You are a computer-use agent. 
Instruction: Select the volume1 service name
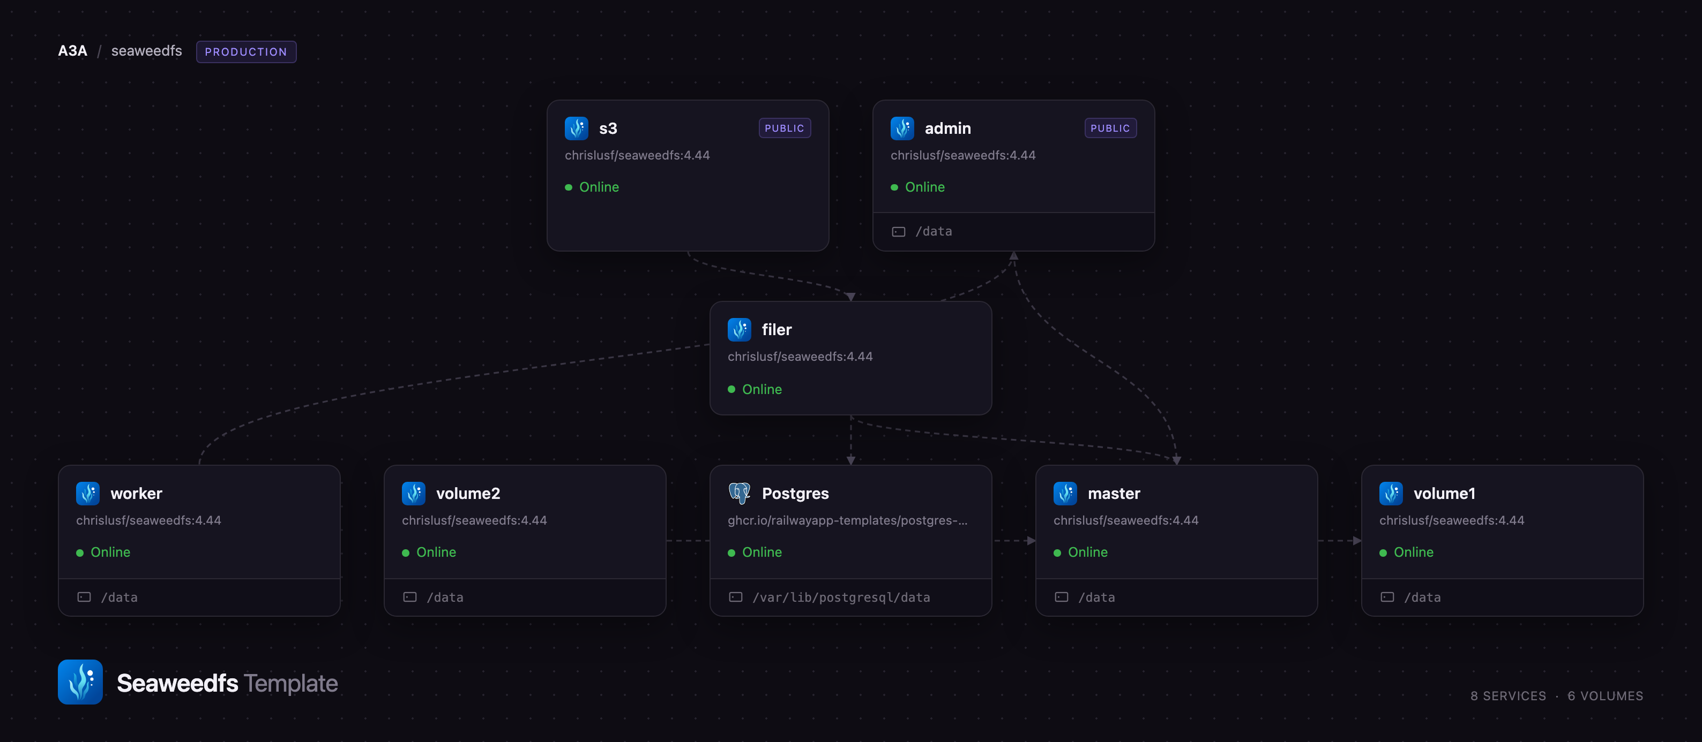[x=1444, y=493]
